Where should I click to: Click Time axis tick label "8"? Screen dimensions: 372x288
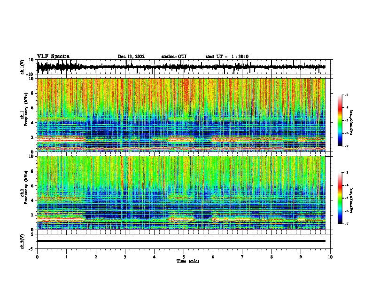click(271, 257)
